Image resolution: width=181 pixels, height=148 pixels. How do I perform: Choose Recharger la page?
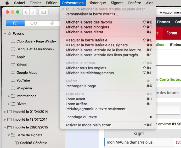pos(108,86)
